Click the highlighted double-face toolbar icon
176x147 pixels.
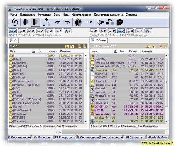point(36,22)
